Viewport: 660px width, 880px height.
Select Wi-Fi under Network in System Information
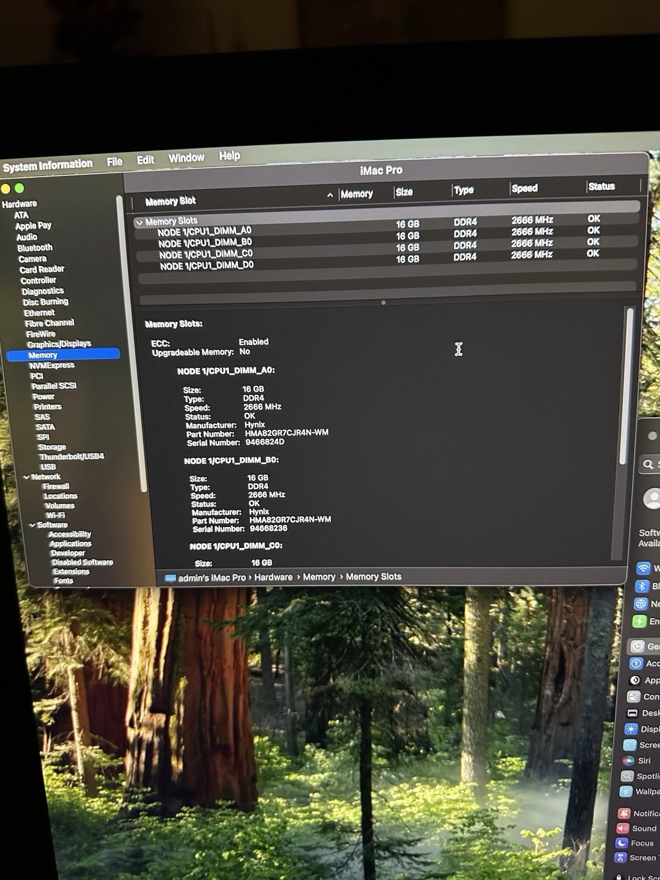click(x=56, y=515)
